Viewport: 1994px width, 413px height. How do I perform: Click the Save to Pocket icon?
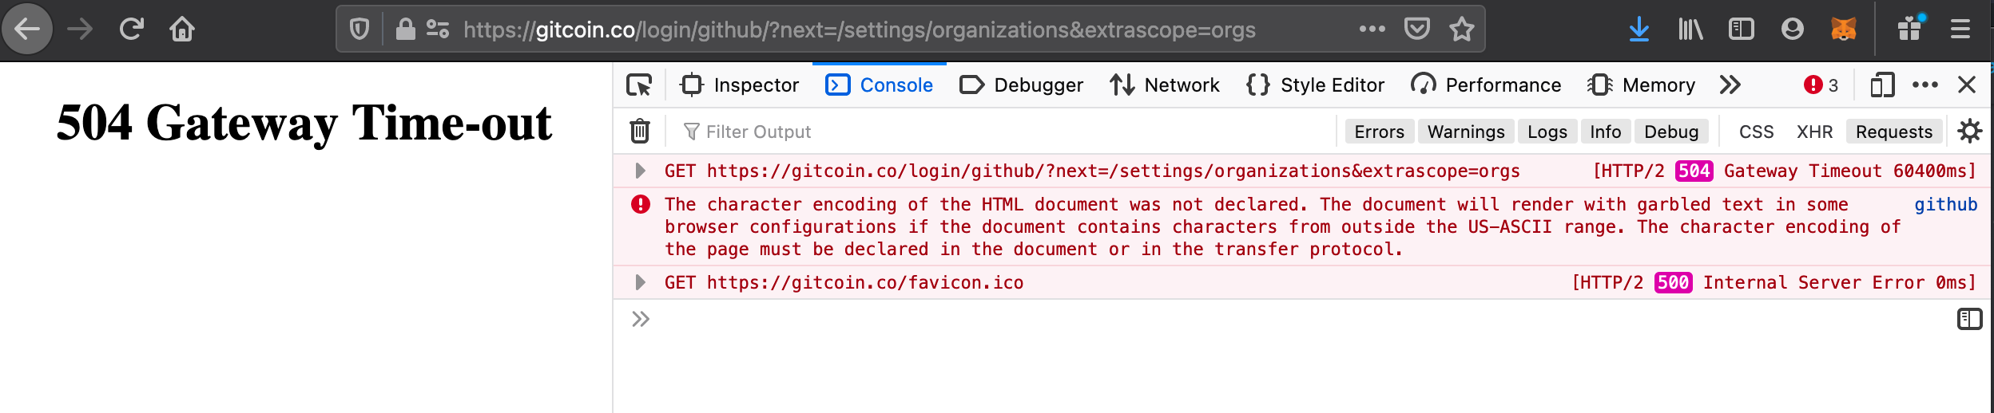1417,29
